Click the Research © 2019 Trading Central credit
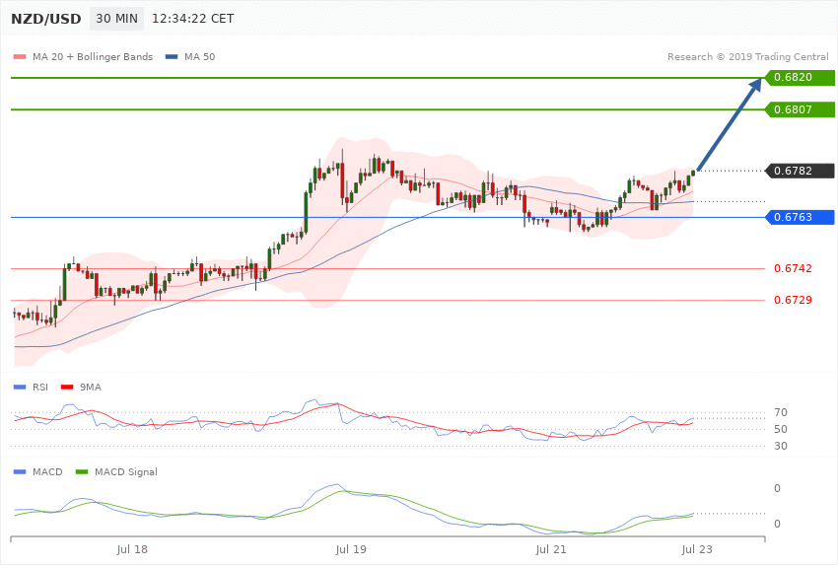 click(747, 56)
